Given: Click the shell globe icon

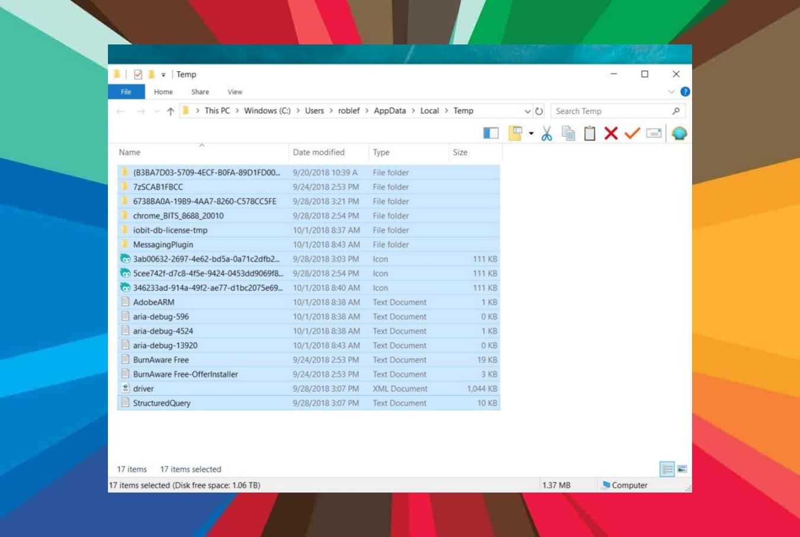Looking at the screenshot, I should click(679, 133).
